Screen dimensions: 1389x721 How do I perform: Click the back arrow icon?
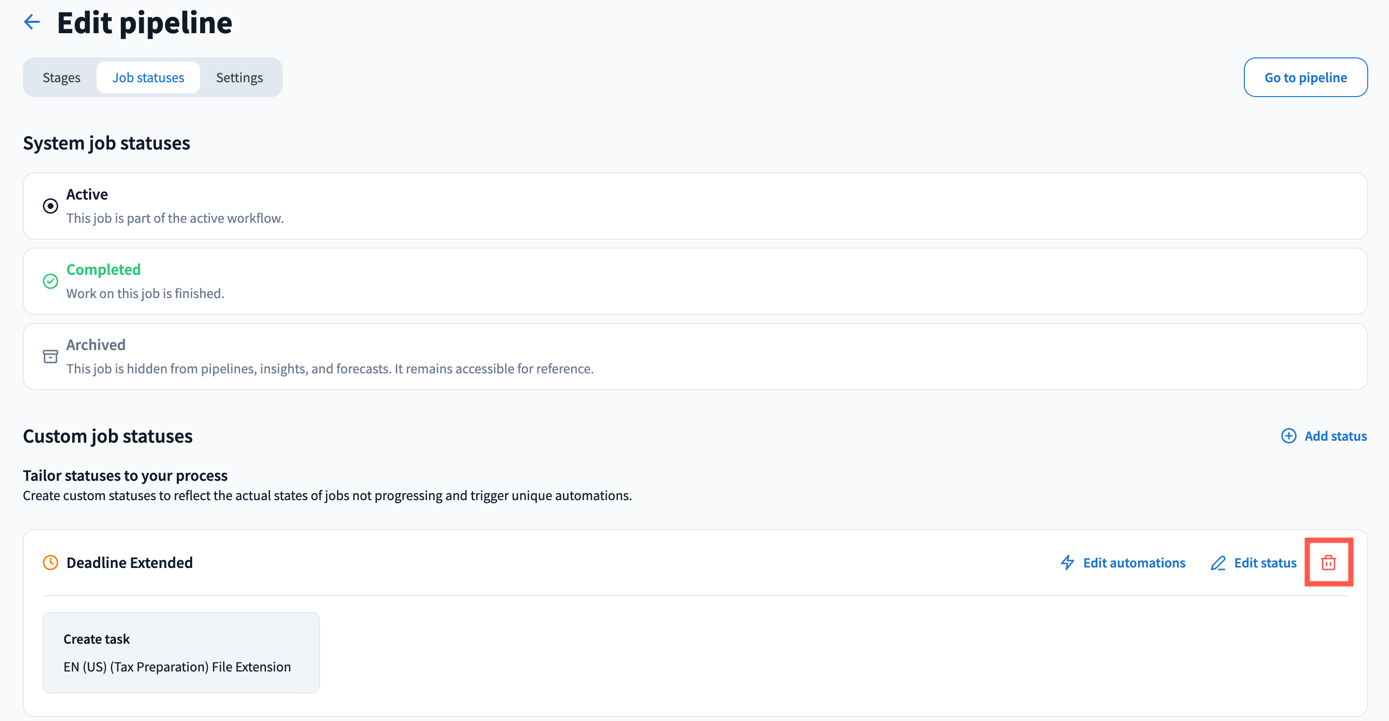(x=32, y=22)
